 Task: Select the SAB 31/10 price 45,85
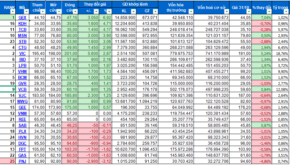(x=241, y=125)
